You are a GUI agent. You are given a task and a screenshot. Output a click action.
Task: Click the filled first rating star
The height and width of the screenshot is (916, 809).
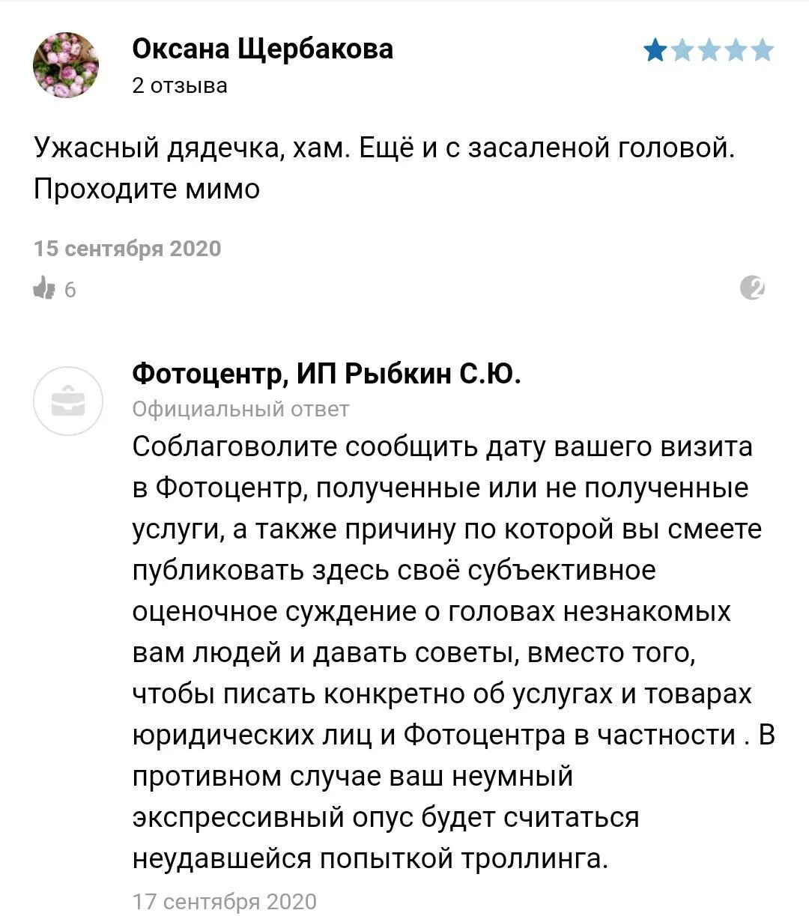(655, 51)
